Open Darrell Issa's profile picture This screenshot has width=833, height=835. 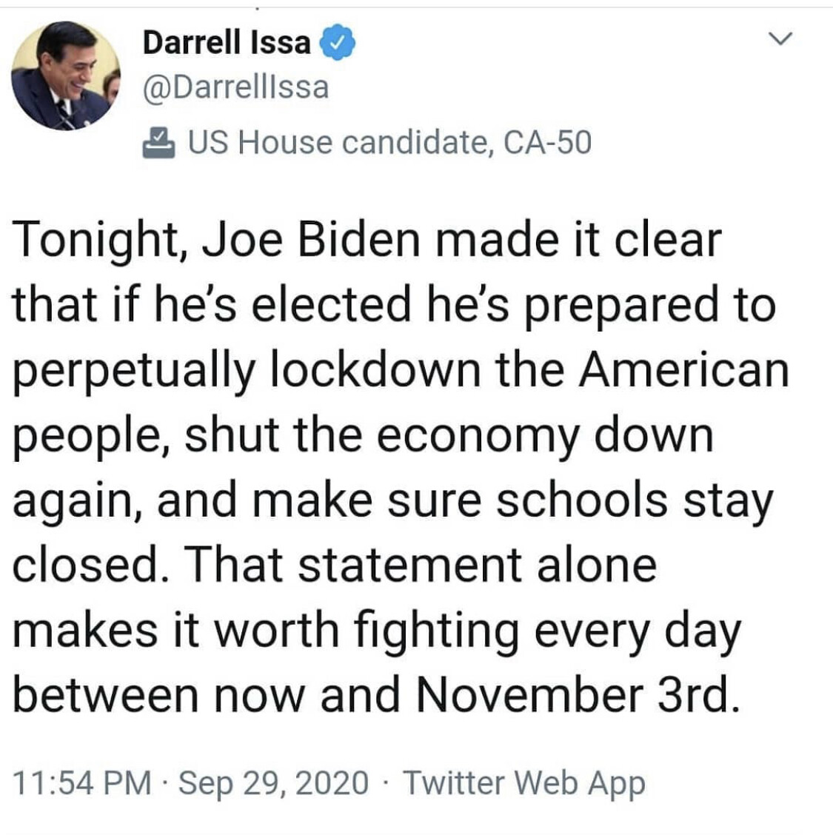click(65, 75)
